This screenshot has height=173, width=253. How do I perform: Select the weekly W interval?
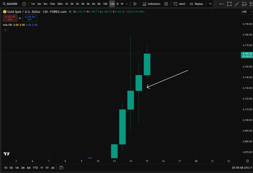(x=122, y=4)
